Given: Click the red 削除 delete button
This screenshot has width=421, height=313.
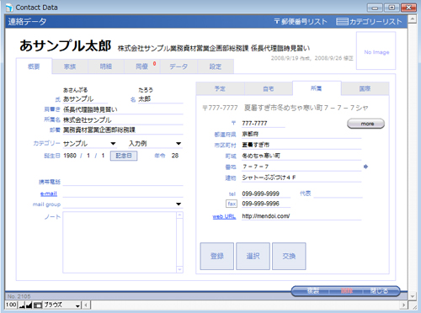Looking at the screenshot, I should pos(347,291).
